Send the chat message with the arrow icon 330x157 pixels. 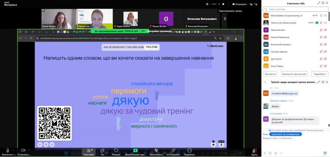[325, 153]
